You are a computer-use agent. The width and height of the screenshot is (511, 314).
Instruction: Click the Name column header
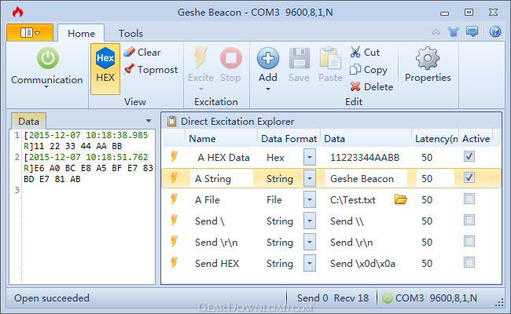221,139
